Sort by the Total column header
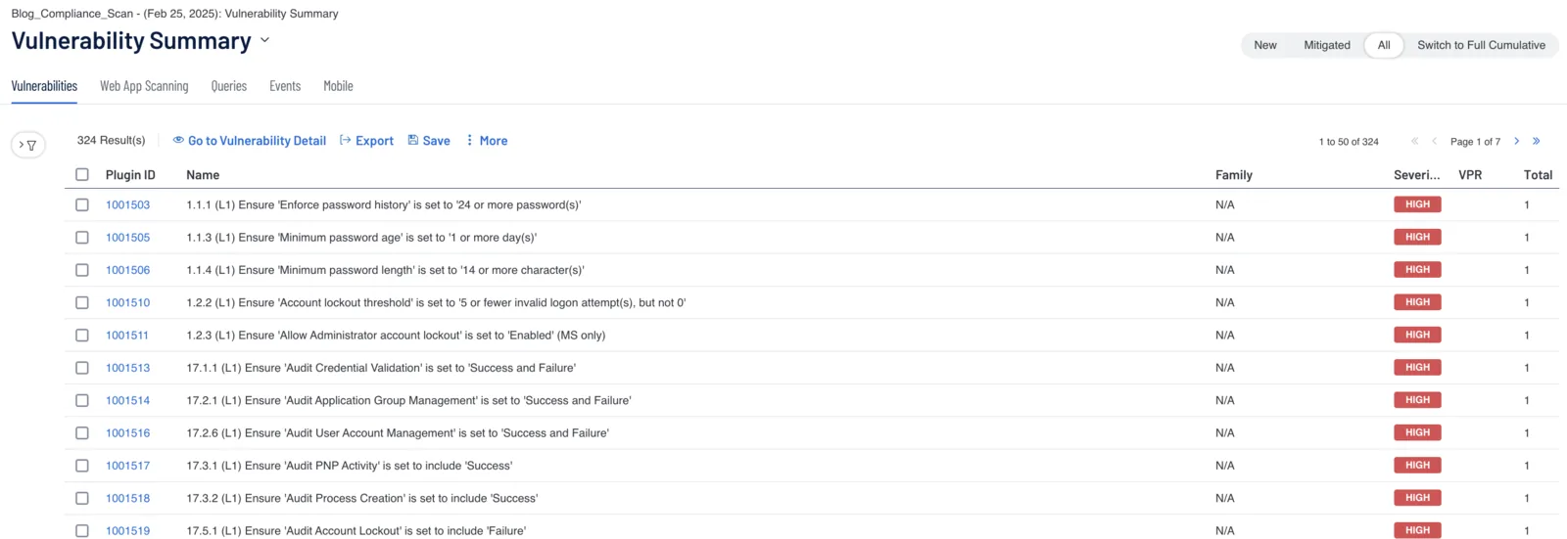Screen dimensions: 1567x539 (1538, 175)
